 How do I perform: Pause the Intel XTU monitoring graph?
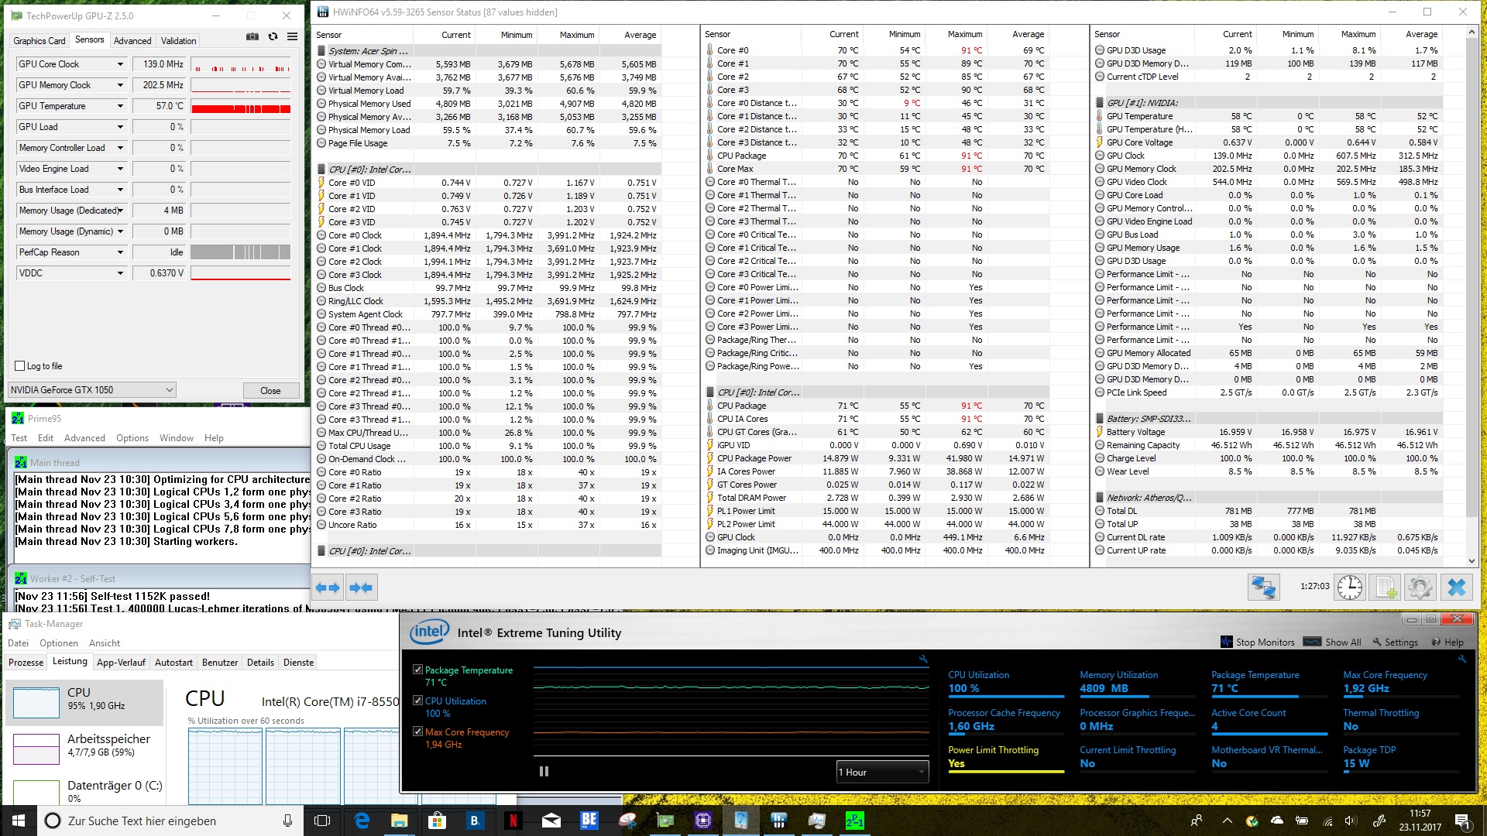point(544,771)
